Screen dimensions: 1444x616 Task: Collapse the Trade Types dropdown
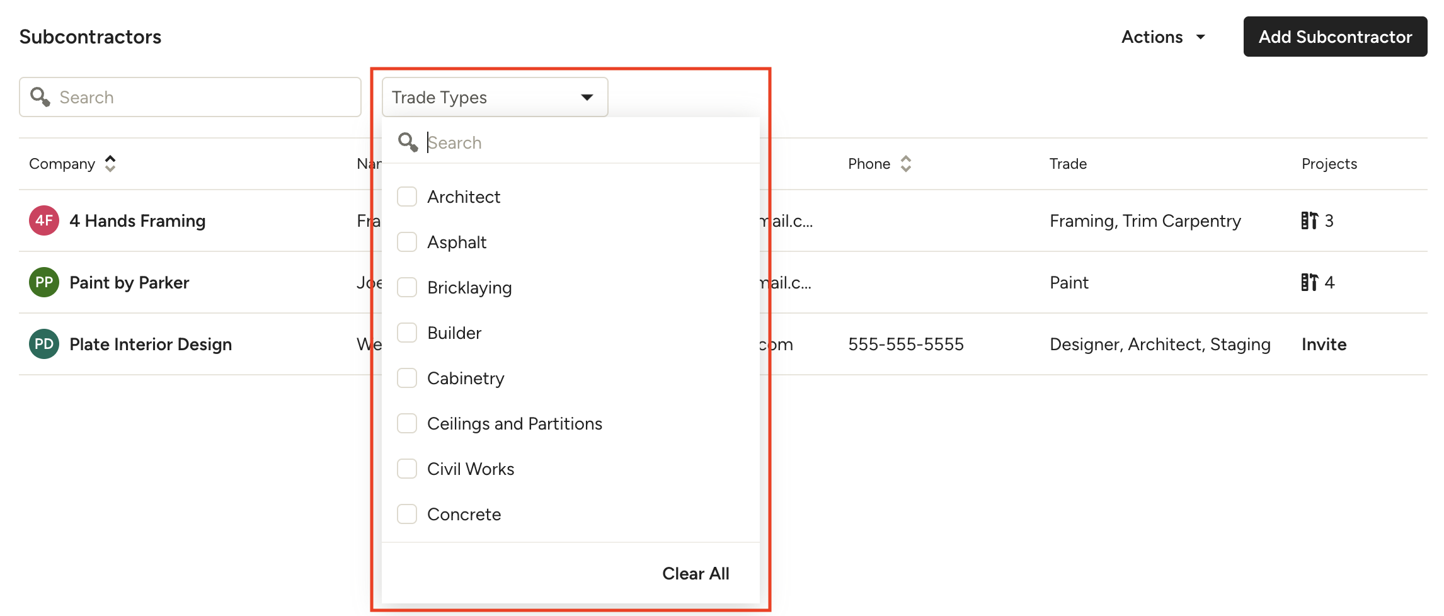tap(495, 97)
